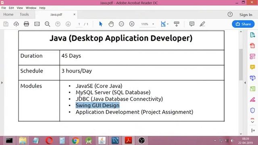
Task: Open MySQL Workbench from the taskbar
Action: point(115,141)
